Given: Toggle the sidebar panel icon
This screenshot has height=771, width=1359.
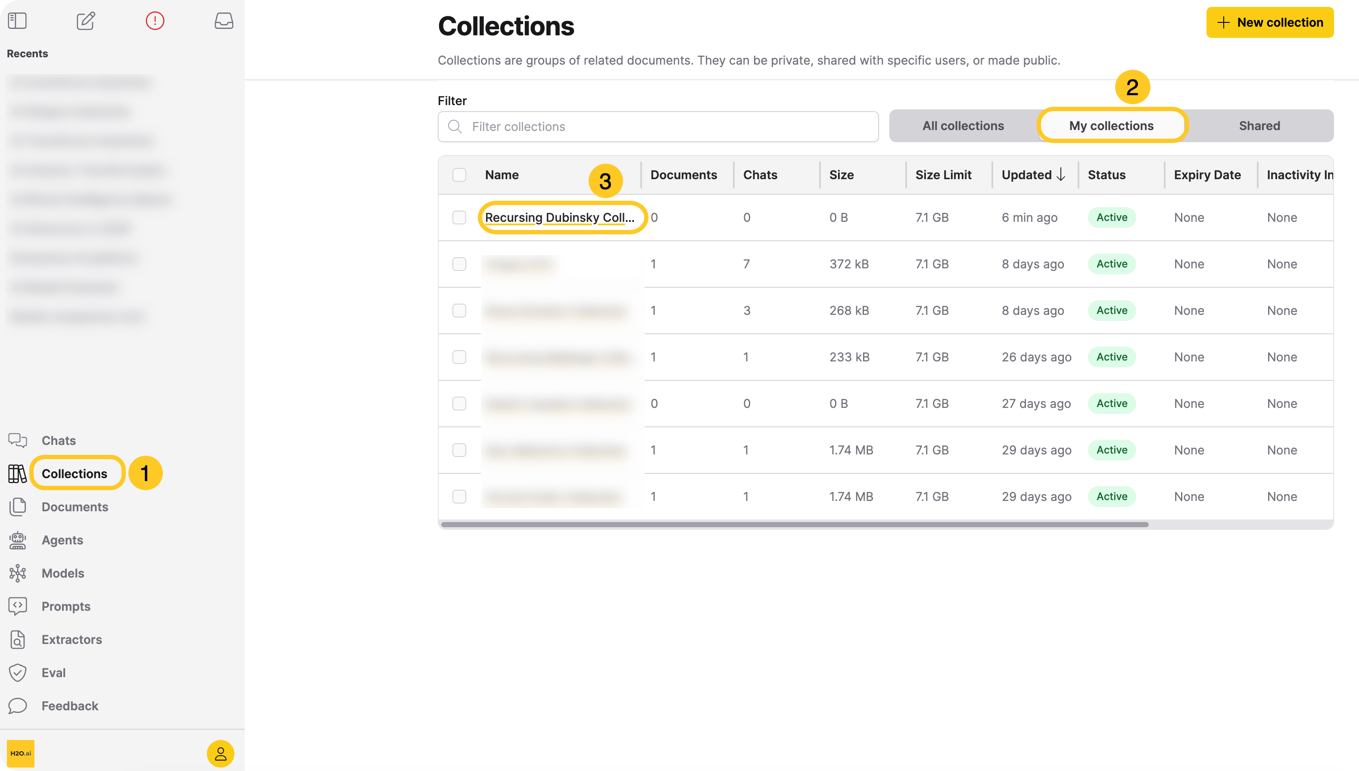Looking at the screenshot, I should click(x=18, y=21).
